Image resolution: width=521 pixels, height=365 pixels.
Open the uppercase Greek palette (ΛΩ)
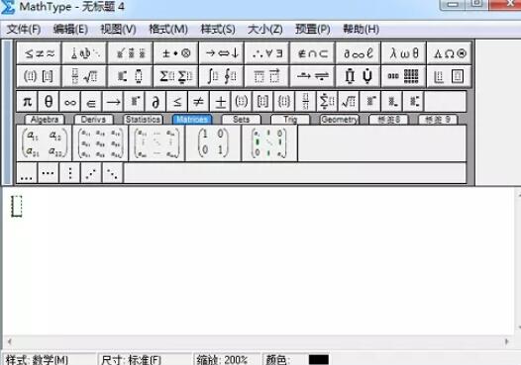[x=450, y=53]
